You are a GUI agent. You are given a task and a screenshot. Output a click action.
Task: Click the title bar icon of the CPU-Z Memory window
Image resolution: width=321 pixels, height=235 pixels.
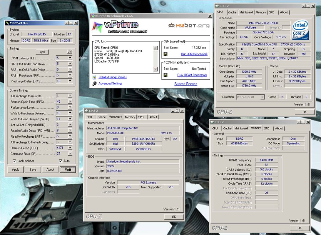(212, 122)
